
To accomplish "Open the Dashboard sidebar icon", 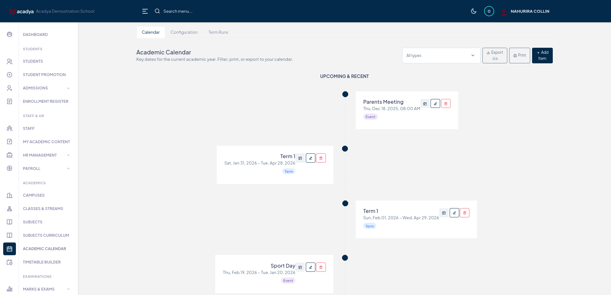I will pos(10,34).
